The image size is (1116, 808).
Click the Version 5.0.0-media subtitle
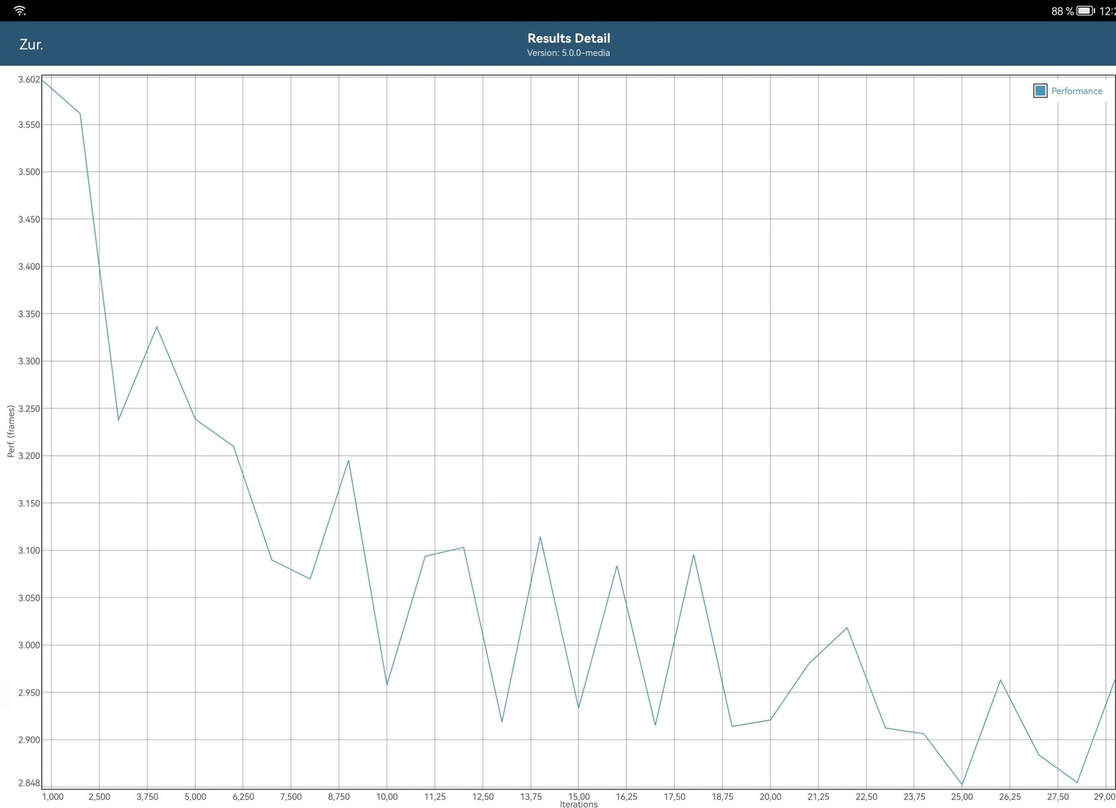568,53
